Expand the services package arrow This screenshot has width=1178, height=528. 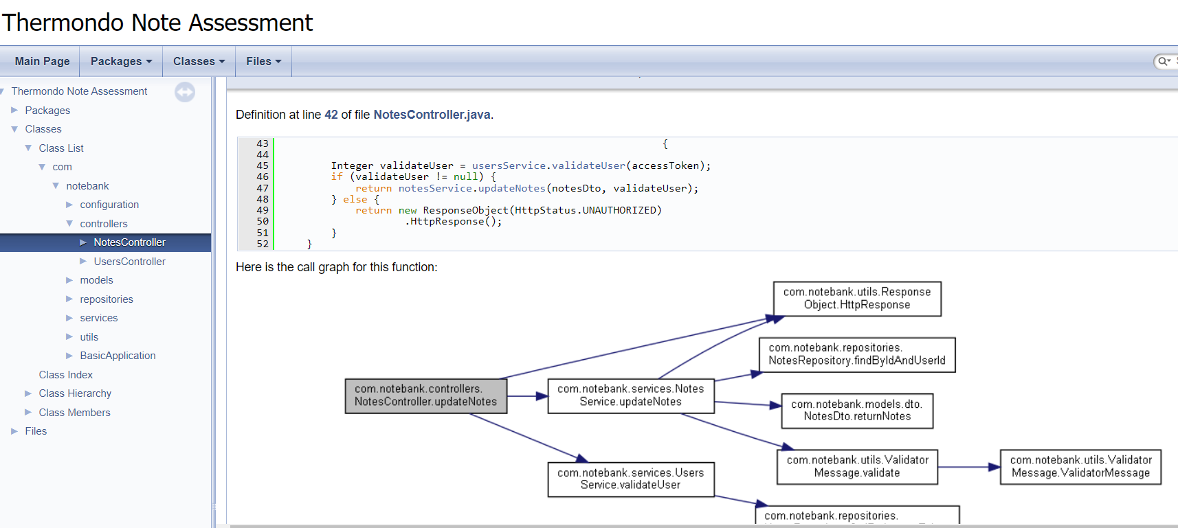[x=69, y=318]
